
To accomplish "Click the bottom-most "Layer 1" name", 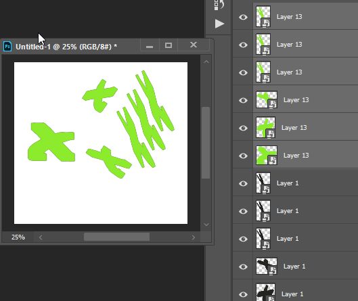I will point(292,294).
